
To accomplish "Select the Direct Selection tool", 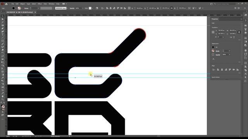I will coord(3,19).
